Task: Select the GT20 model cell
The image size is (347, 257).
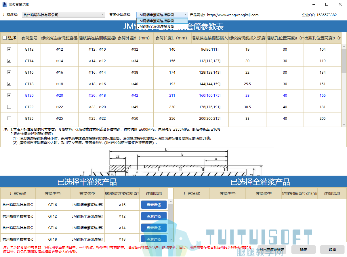Action: coord(29,96)
